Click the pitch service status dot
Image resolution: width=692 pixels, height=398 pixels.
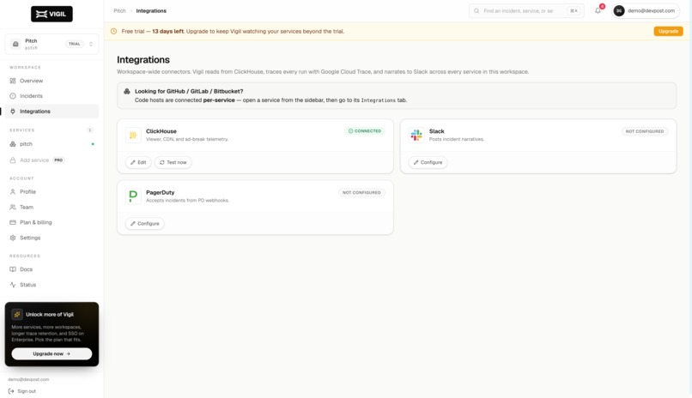[x=93, y=144]
